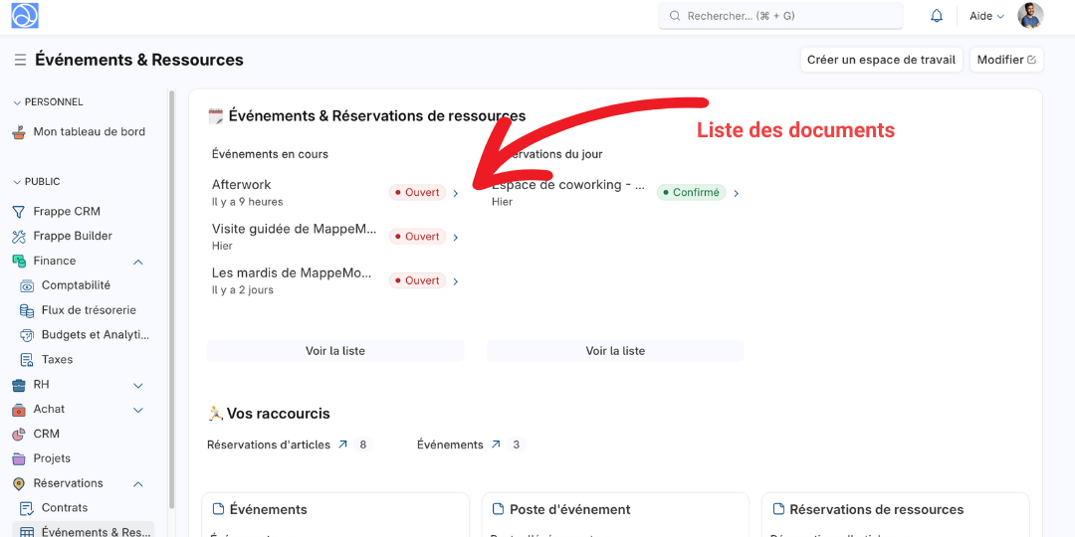Click the Comptabilité icon
Image resolution: width=1075 pixels, height=537 pixels.
click(x=27, y=285)
